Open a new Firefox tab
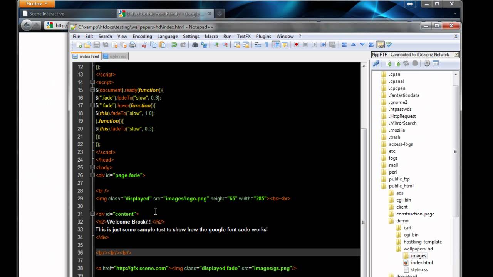 point(220,14)
